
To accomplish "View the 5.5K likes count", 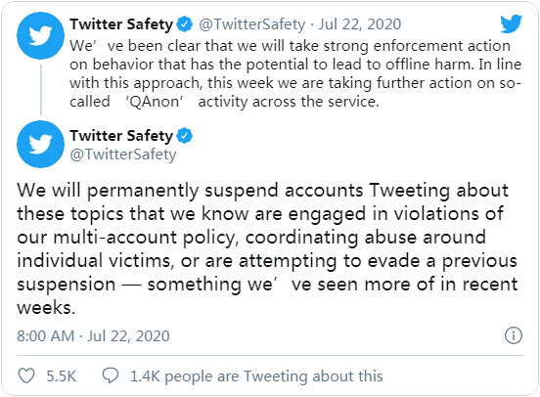I will [x=62, y=376].
